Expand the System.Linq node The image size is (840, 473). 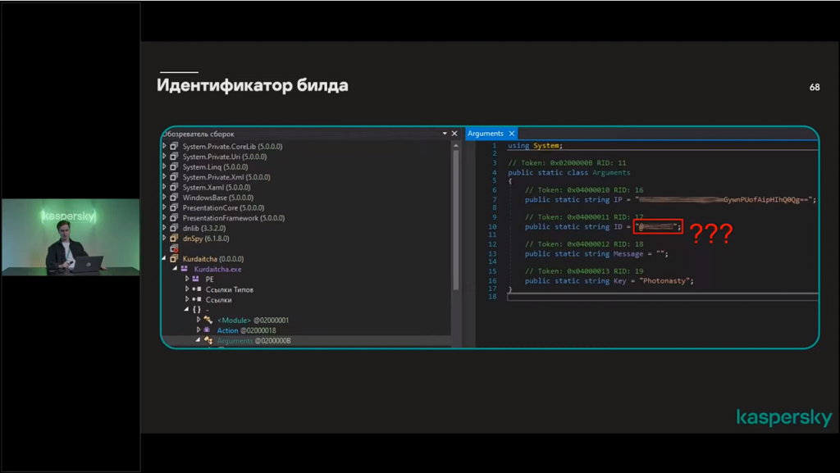[x=164, y=166]
